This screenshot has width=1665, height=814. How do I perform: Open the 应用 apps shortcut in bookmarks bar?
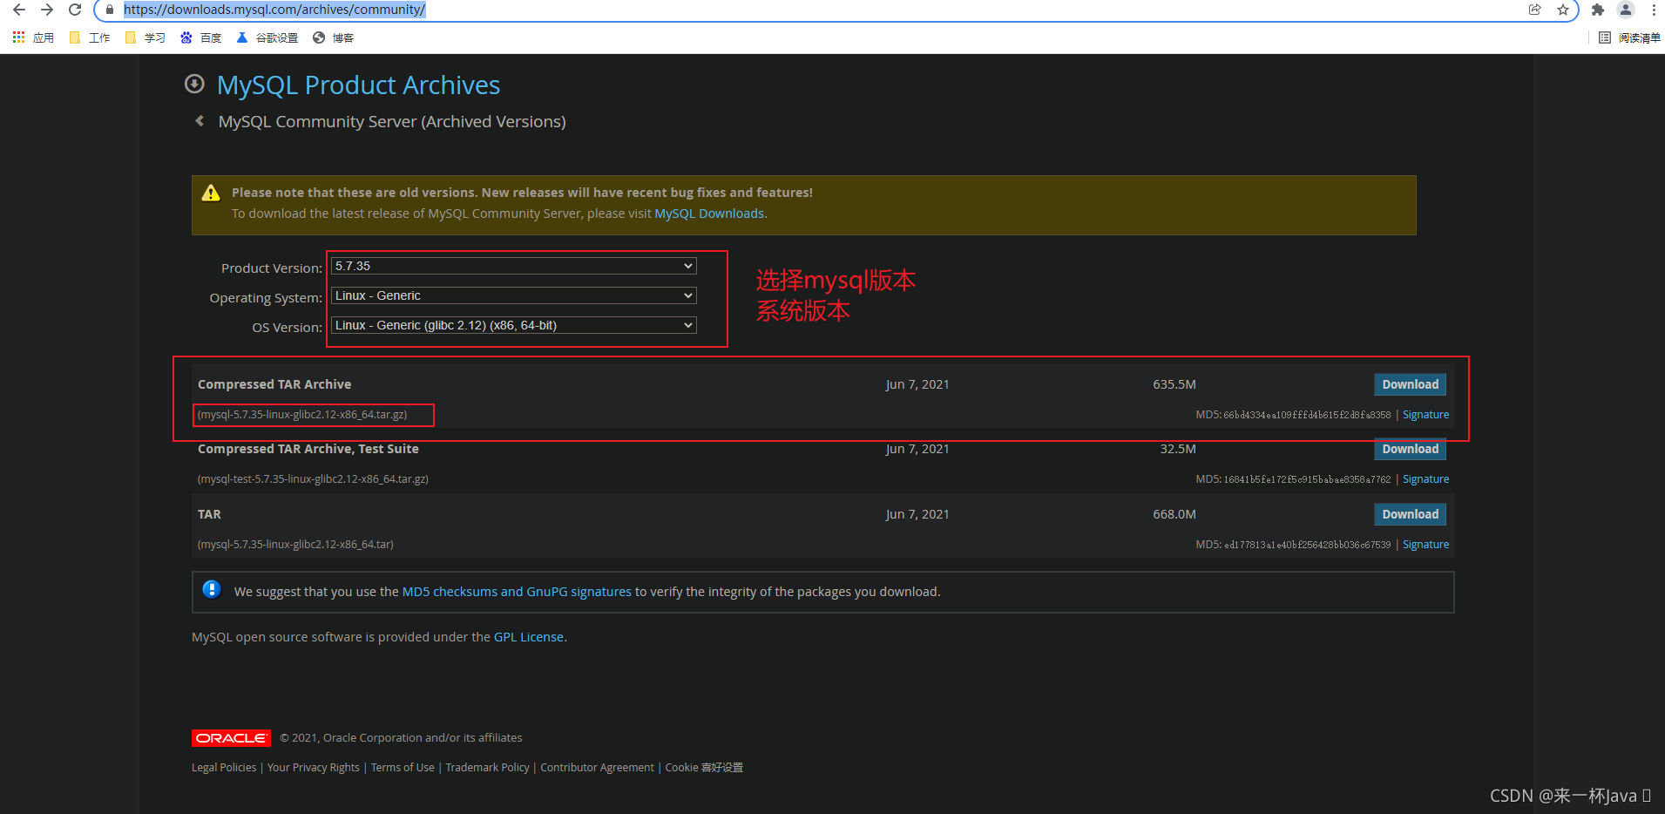point(33,37)
